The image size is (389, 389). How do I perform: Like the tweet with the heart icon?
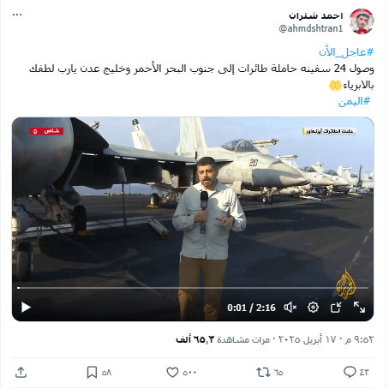click(x=172, y=372)
